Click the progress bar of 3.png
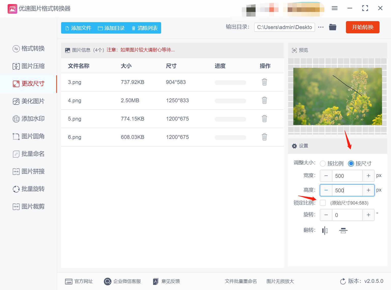 pos(230,82)
